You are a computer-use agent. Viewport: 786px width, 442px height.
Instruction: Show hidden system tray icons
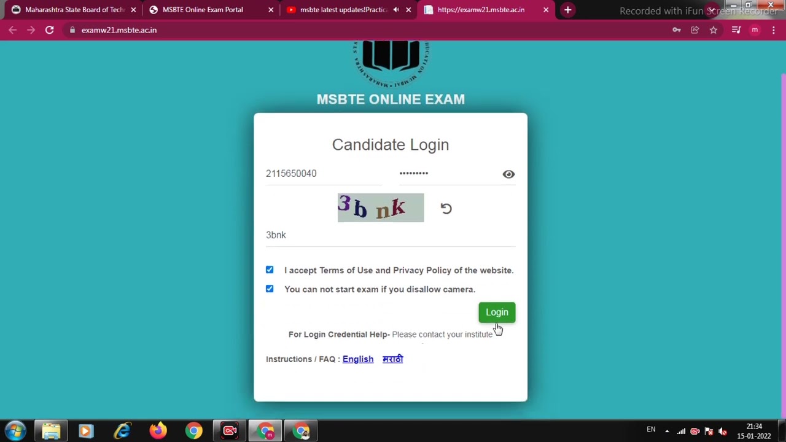667,432
